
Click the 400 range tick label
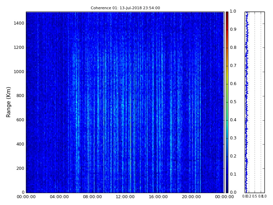tap(20, 144)
